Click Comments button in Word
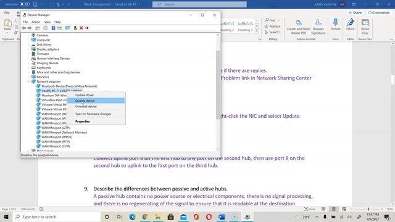This screenshot has width=395, height=222. click(x=379, y=12)
